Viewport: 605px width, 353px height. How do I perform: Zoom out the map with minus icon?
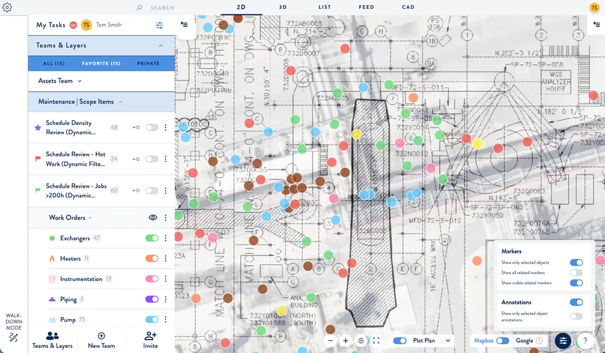point(330,340)
